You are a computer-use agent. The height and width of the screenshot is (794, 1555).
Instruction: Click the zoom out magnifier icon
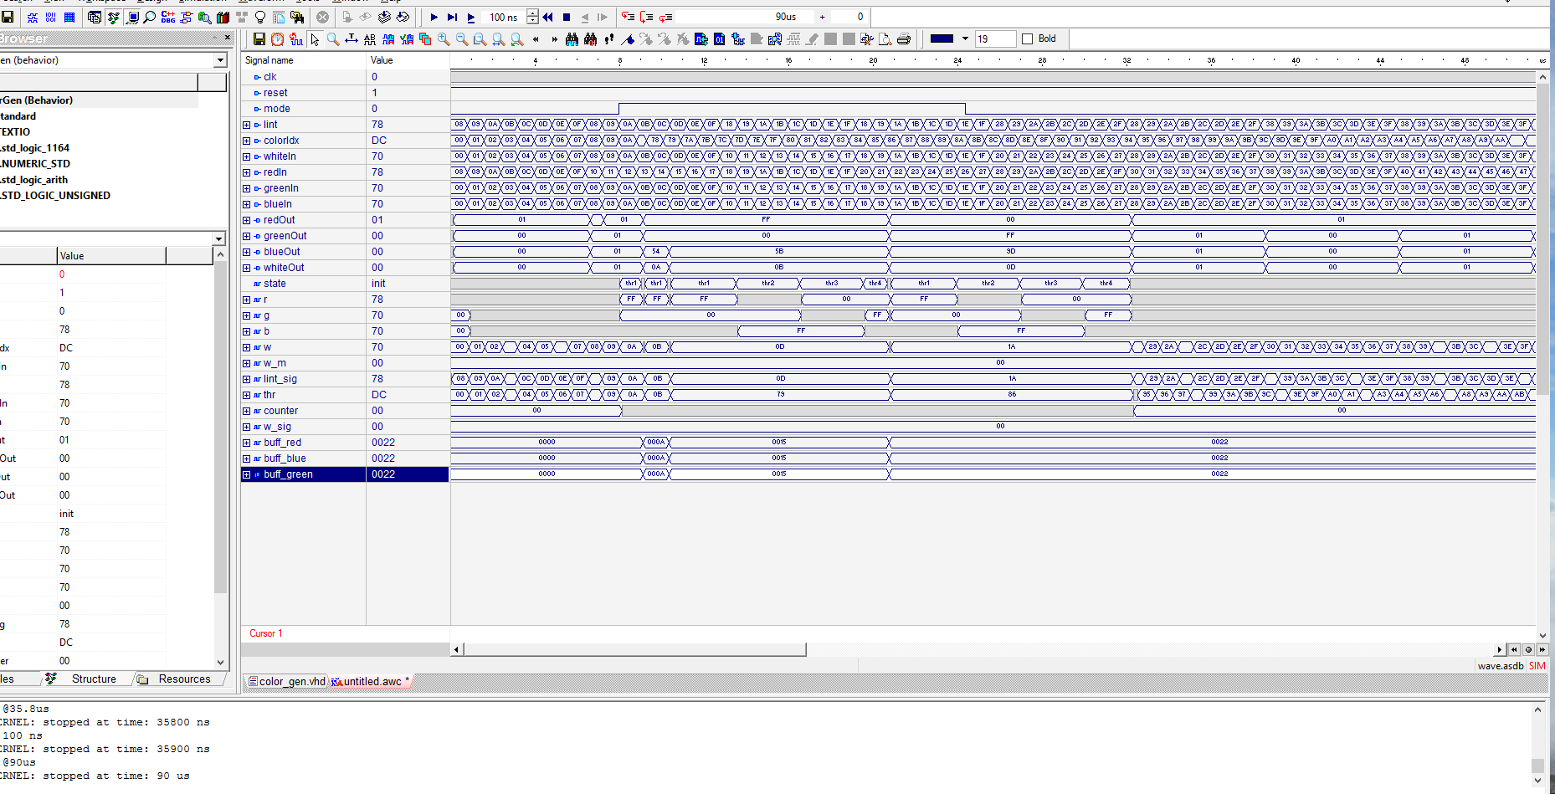click(x=462, y=39)
